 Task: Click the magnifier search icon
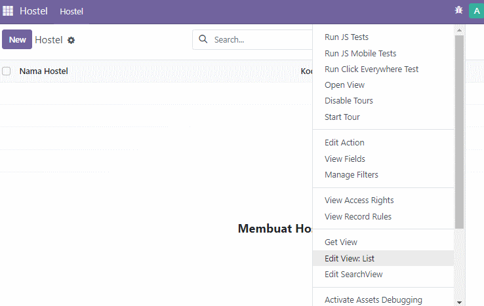203,39
